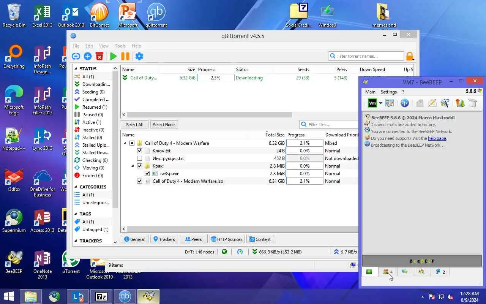The height and width of the screenshot is (304, 486).
Task: Open the BeeBEEP users tab showing 4
Action: (x=387, y=272)
